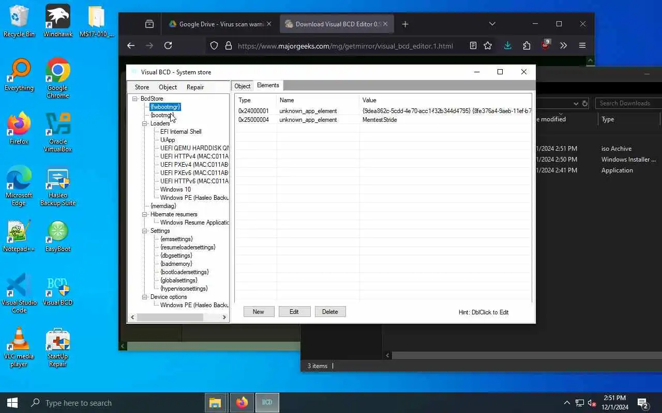The width and height of the screenshot is (662, 413).
Task: Select the Elements tab
Action: (x=268, y=85)
